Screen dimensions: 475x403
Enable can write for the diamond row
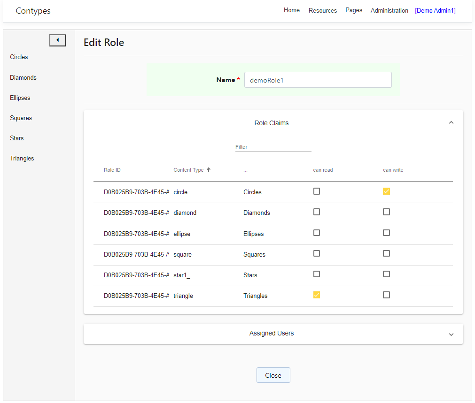[x=386, y=212]
